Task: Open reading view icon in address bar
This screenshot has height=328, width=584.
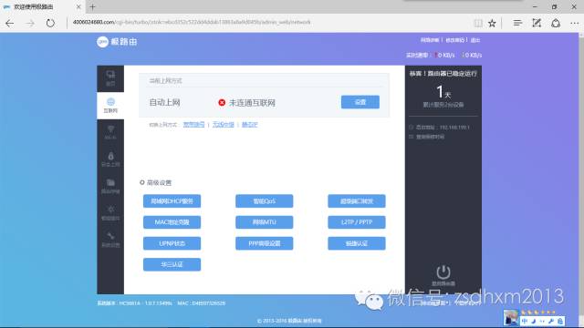Action: 478,23
